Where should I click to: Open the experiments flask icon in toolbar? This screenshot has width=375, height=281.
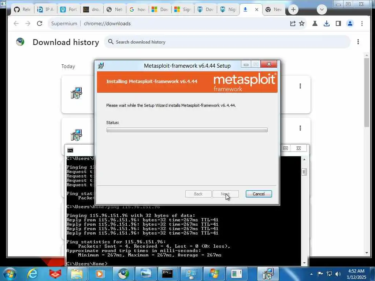point(315,23)
